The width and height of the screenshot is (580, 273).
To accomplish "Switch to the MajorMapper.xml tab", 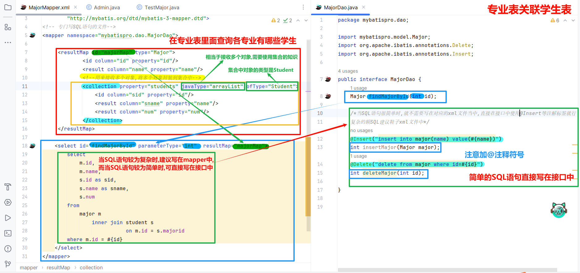I will 49,7.
